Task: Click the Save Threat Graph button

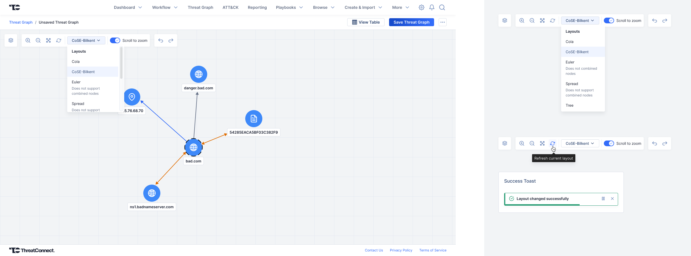Action: coord(411,22)
